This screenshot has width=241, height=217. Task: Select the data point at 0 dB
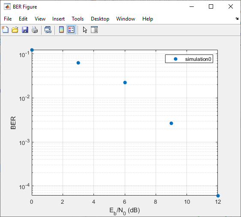[x=32, y=50]
